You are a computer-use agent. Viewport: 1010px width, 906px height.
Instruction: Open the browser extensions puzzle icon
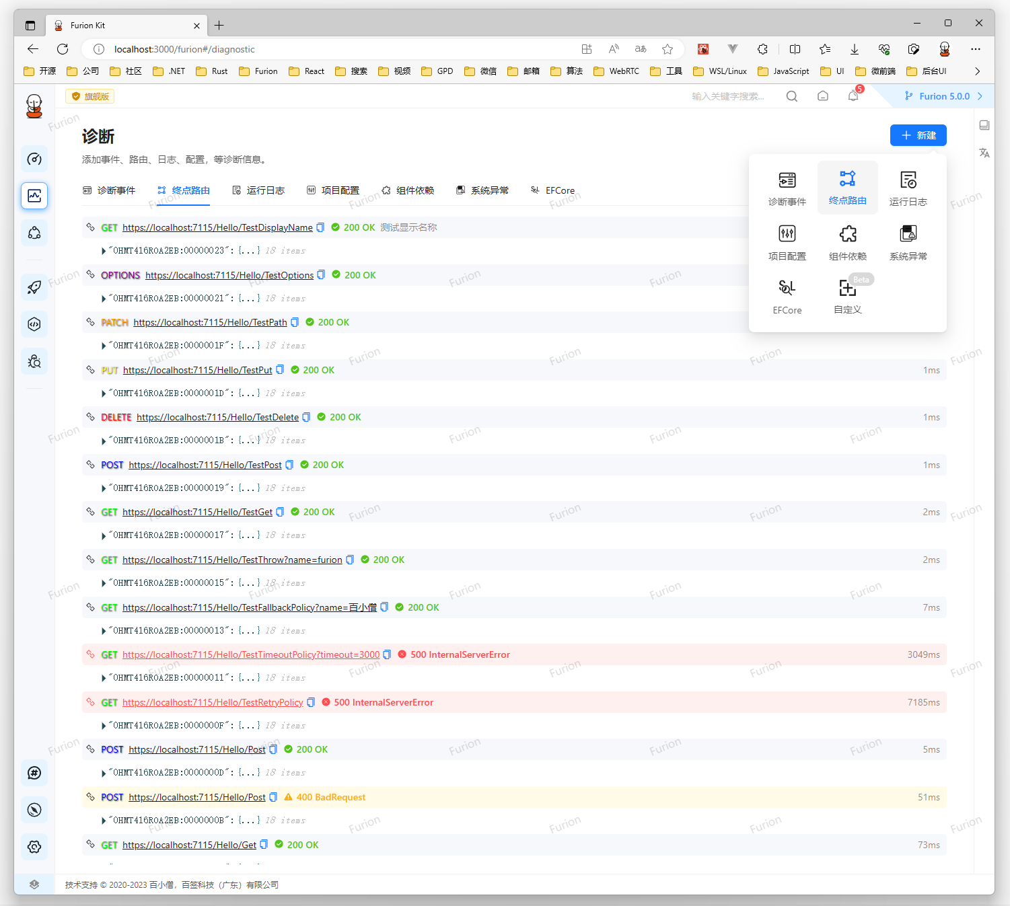[x=762, y=48]
